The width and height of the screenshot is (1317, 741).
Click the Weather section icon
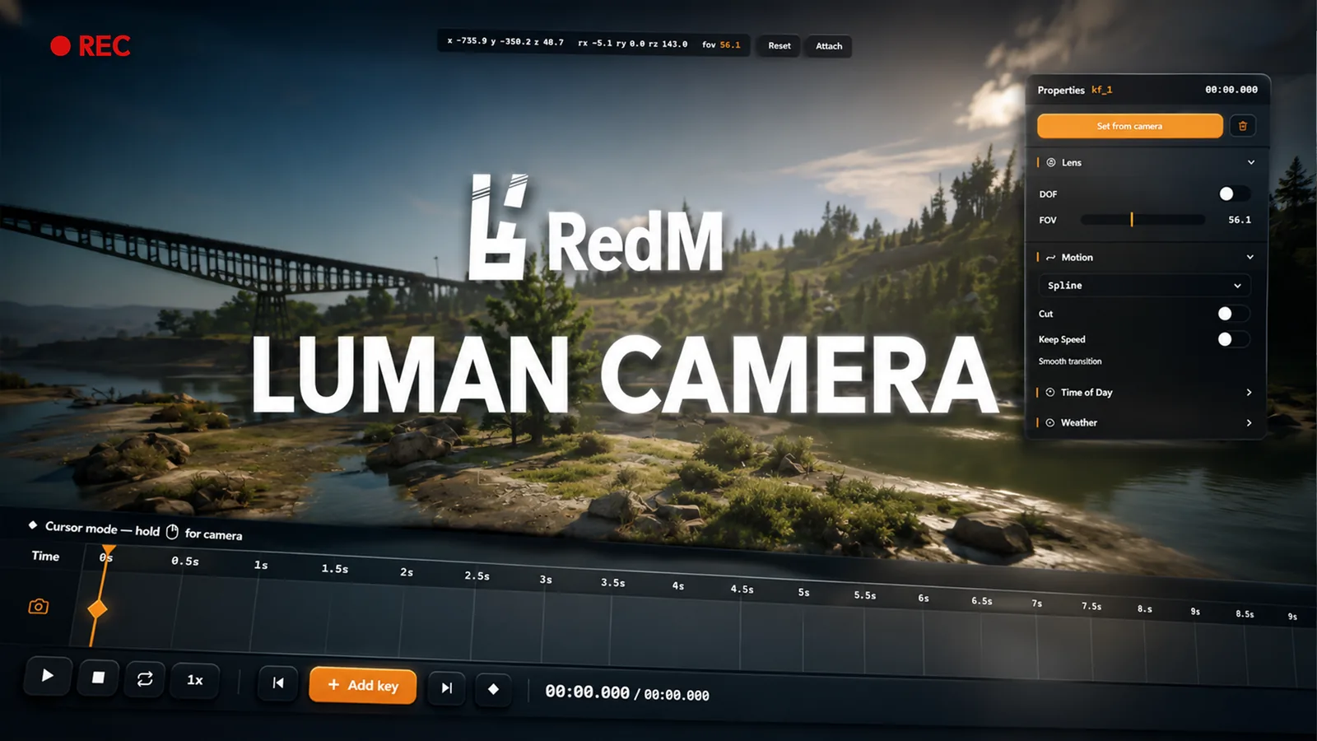point(1050,422)
